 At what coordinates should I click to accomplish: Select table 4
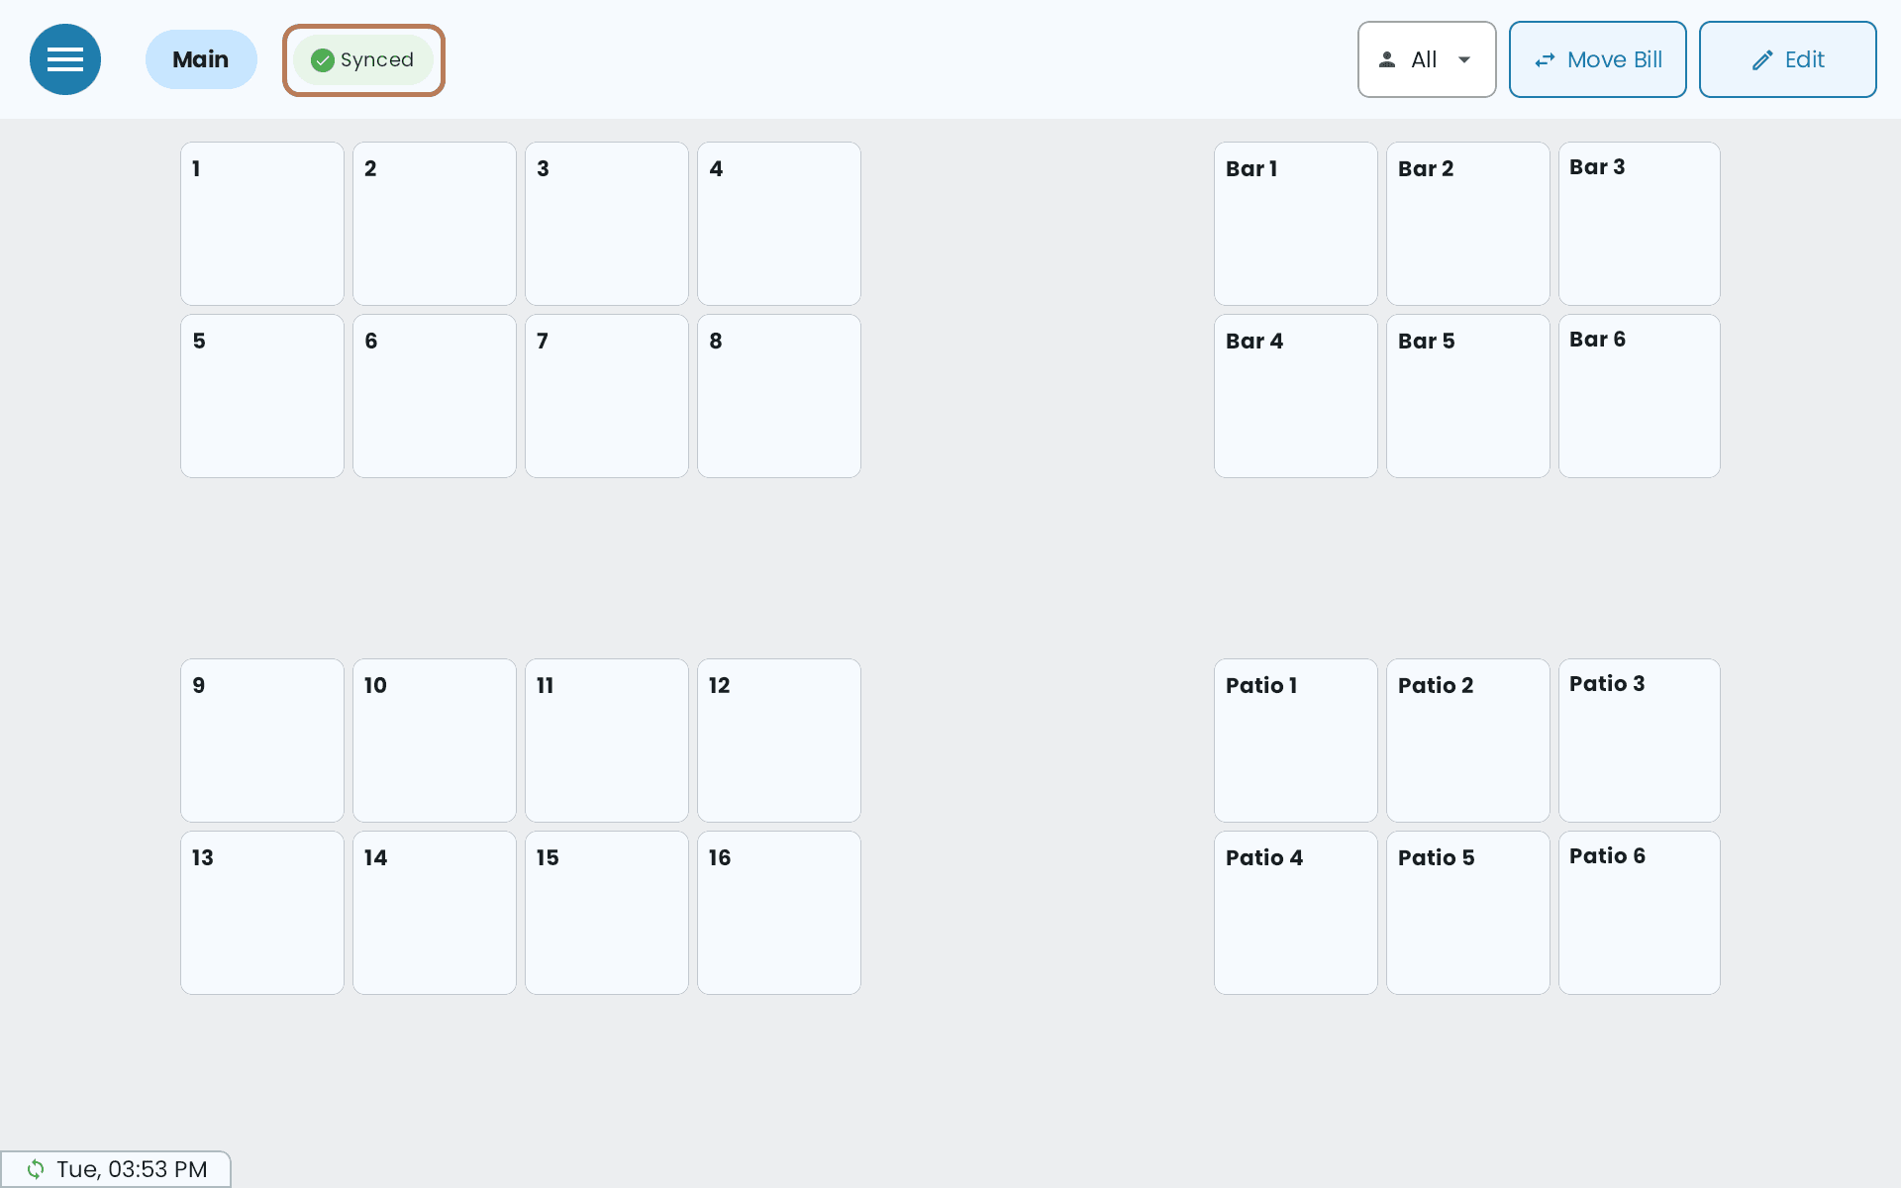pos(779,224)
